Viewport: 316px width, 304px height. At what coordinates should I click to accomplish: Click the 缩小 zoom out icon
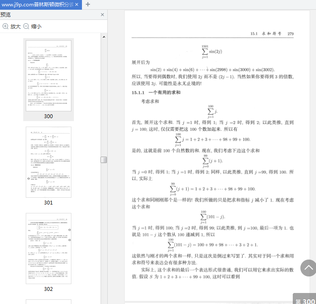(x=26, y=26)
